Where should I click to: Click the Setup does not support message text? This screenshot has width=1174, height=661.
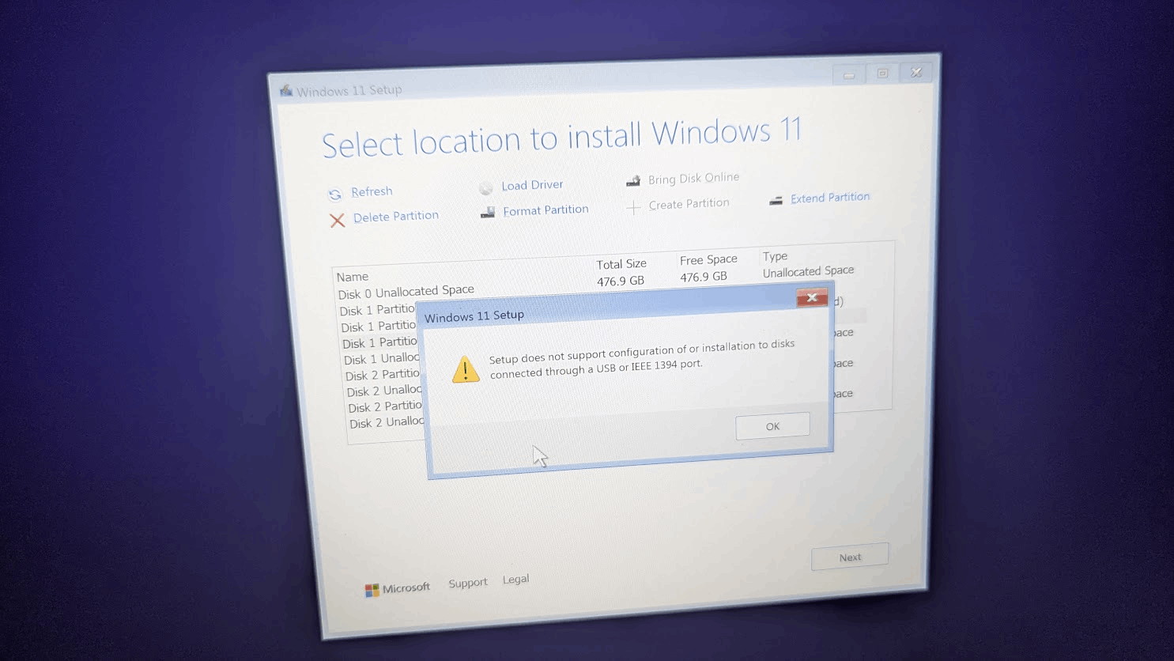point(642,357)
